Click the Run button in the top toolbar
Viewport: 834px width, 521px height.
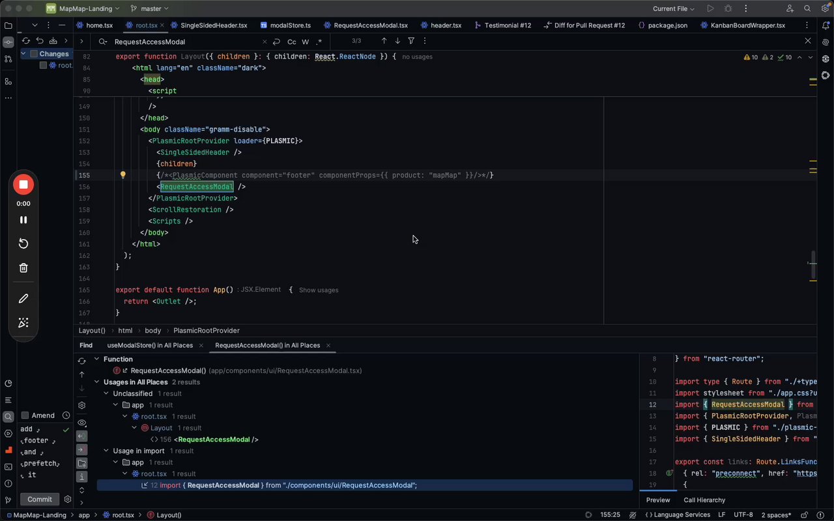click(710, 8)
